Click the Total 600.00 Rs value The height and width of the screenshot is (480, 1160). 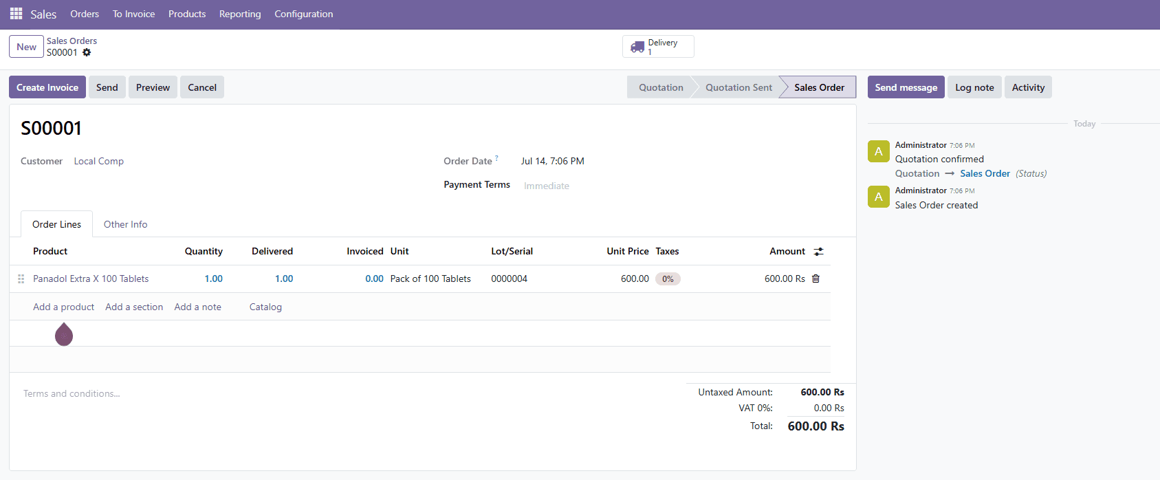[x=816, y=426]
